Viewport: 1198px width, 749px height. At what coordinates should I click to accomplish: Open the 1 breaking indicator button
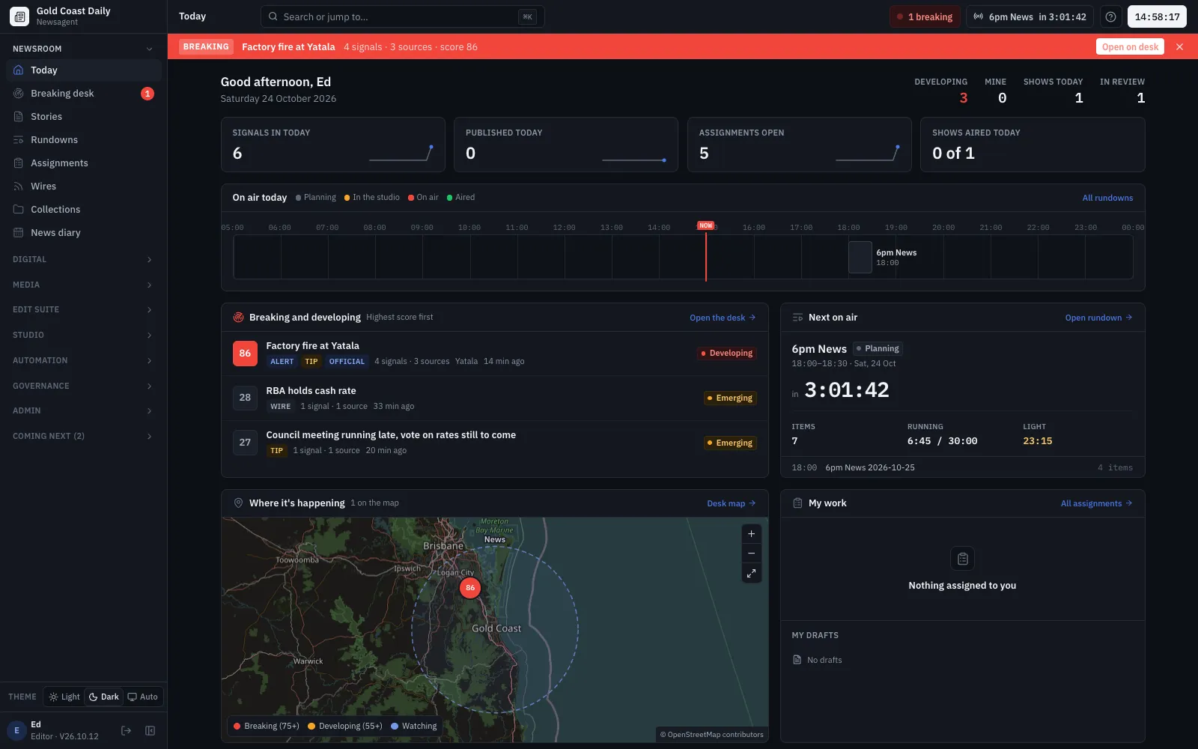coord(925,16)
